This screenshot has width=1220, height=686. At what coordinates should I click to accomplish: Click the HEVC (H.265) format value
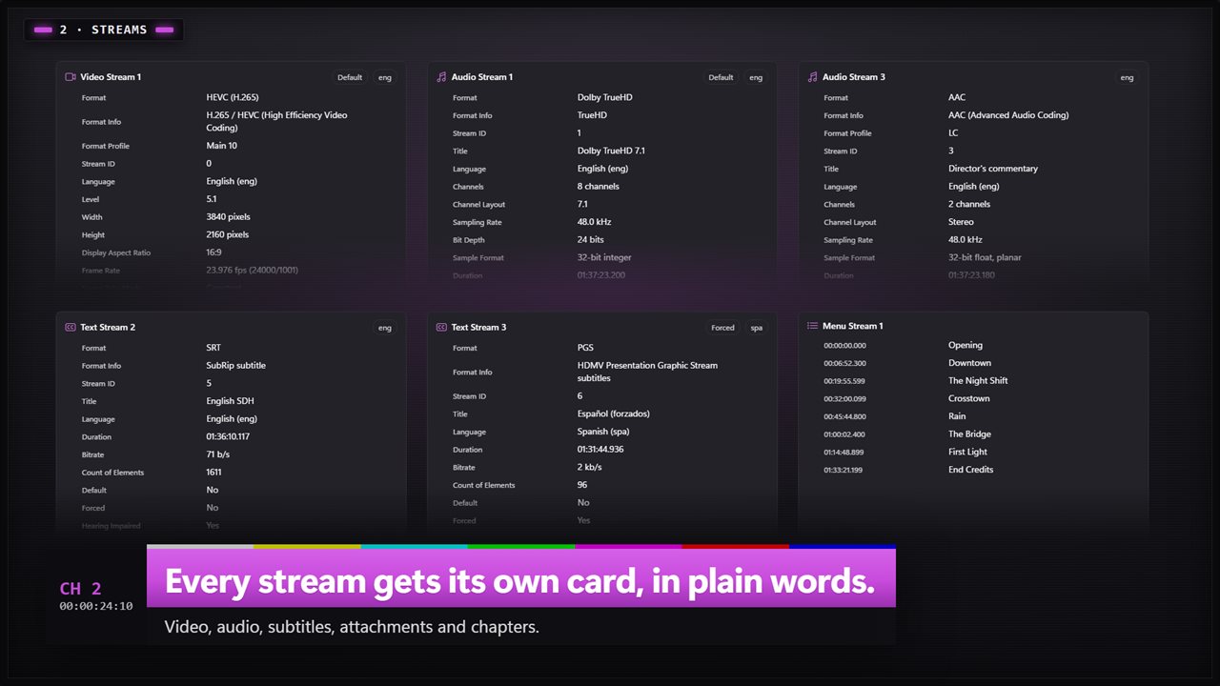pyautogui.click(x=233, y=97)
